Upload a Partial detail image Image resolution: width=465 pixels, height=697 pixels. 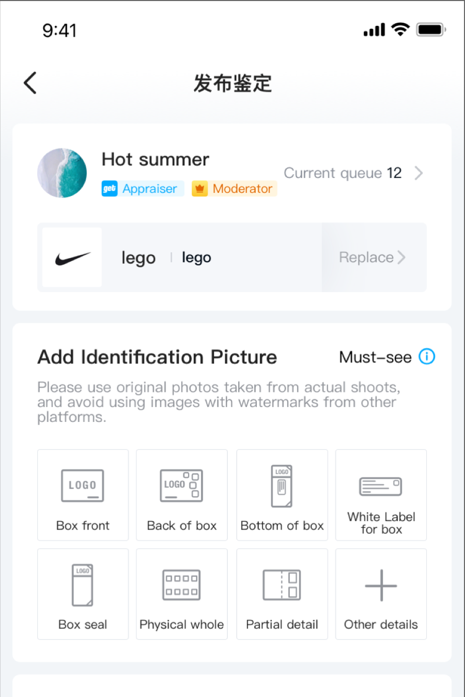pos(282,594)
